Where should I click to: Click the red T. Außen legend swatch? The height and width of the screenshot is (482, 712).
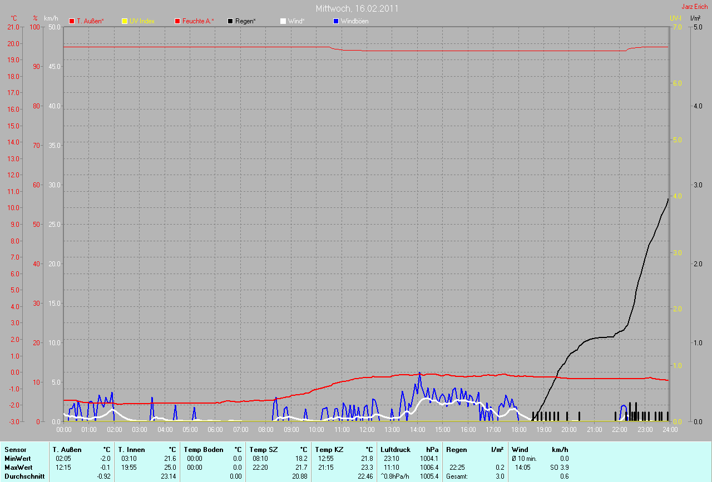click(72, 21)
